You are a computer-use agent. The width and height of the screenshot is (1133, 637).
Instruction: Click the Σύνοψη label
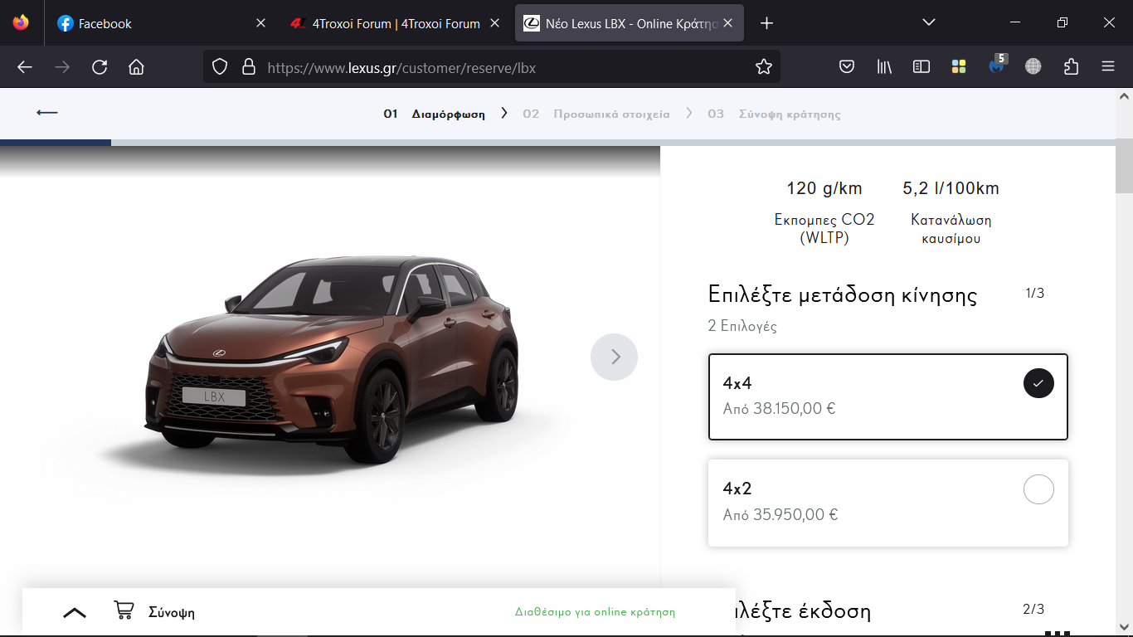coord(172,613)
